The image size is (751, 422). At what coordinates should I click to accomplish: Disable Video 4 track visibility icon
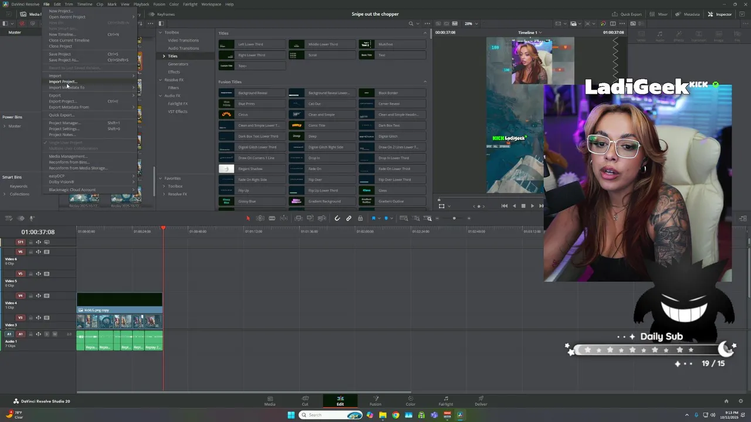[x=46, y=296]
